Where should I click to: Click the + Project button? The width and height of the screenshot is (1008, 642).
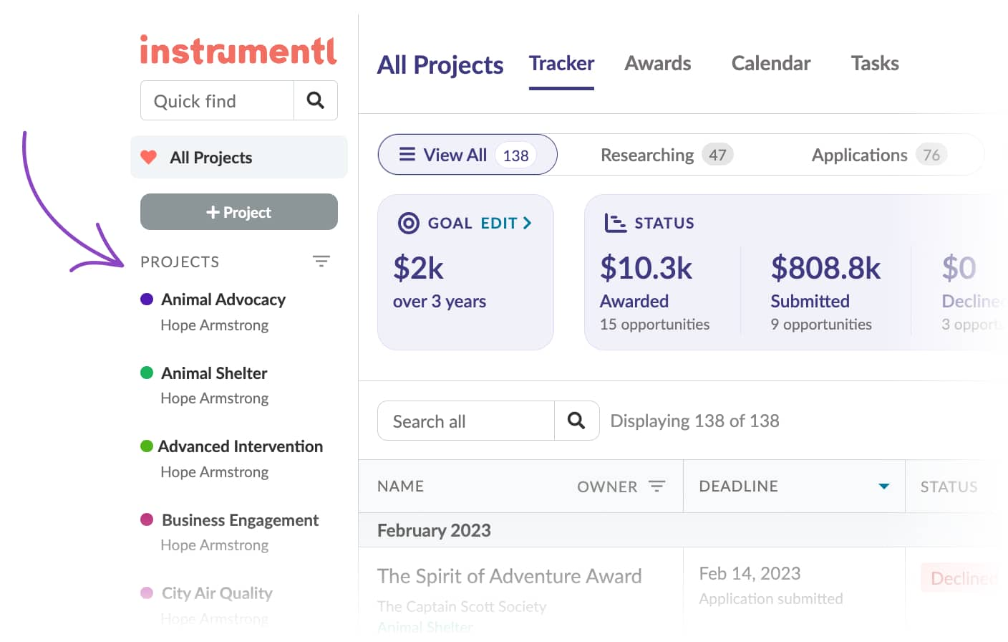pos(238,211)
